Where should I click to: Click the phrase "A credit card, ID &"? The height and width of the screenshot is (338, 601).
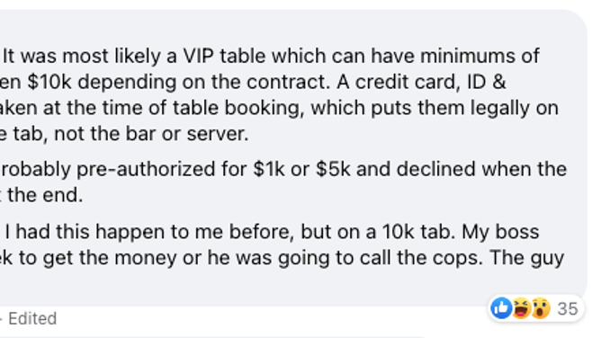coord(422,82)
